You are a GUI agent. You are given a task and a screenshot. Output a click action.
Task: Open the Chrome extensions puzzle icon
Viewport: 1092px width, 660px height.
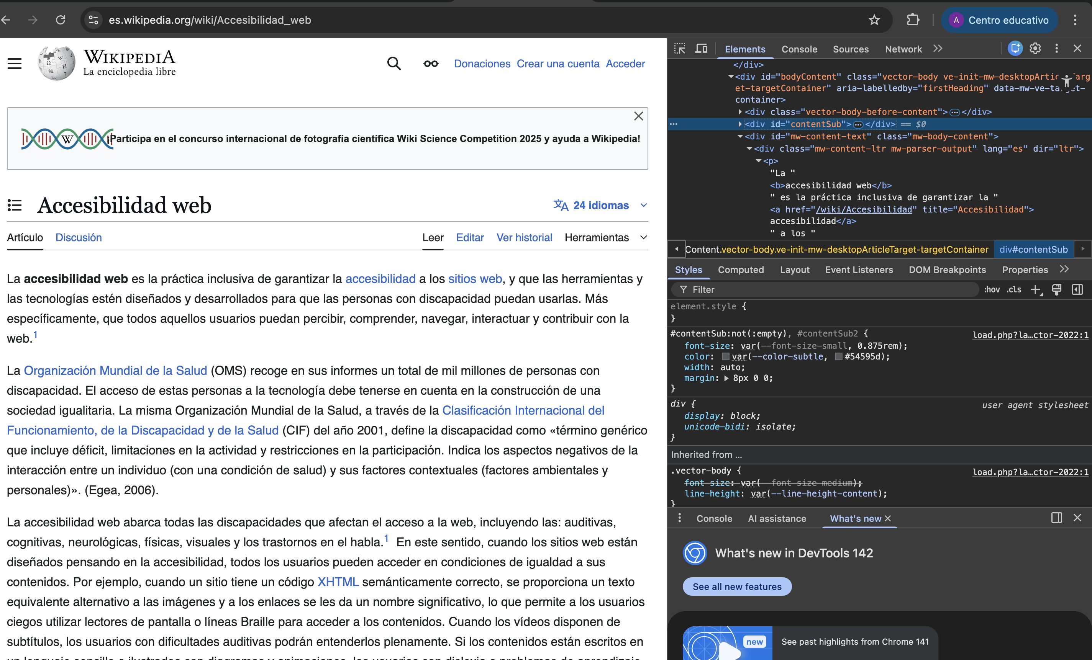tap(913, 20)
